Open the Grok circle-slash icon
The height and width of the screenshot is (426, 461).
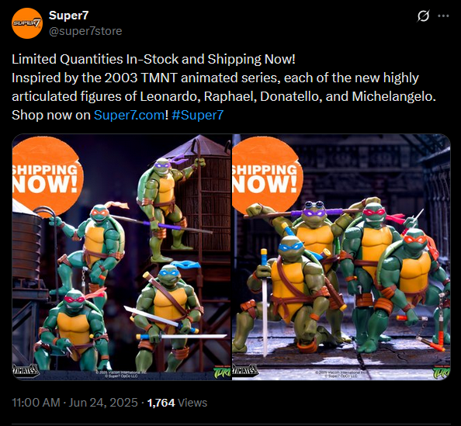[x=423, y=16]
